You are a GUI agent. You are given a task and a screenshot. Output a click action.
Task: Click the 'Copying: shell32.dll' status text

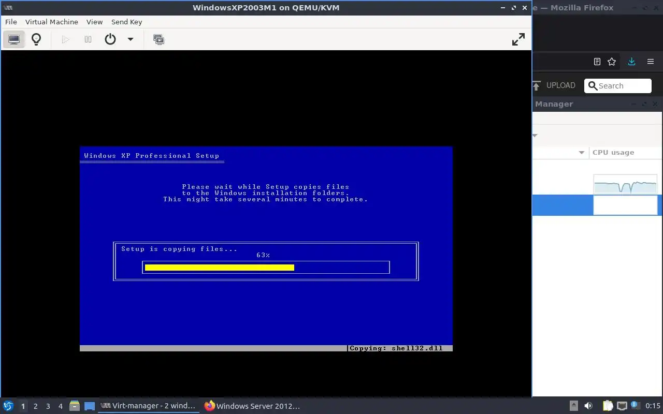coord(396,348)
